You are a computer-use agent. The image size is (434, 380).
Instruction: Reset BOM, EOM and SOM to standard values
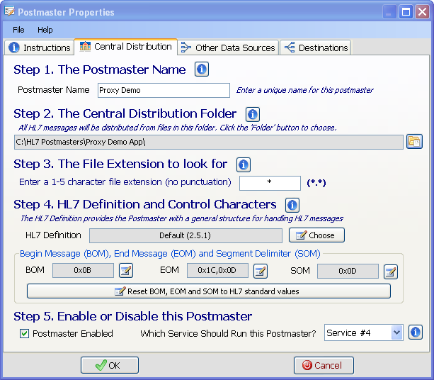point(208,291)
